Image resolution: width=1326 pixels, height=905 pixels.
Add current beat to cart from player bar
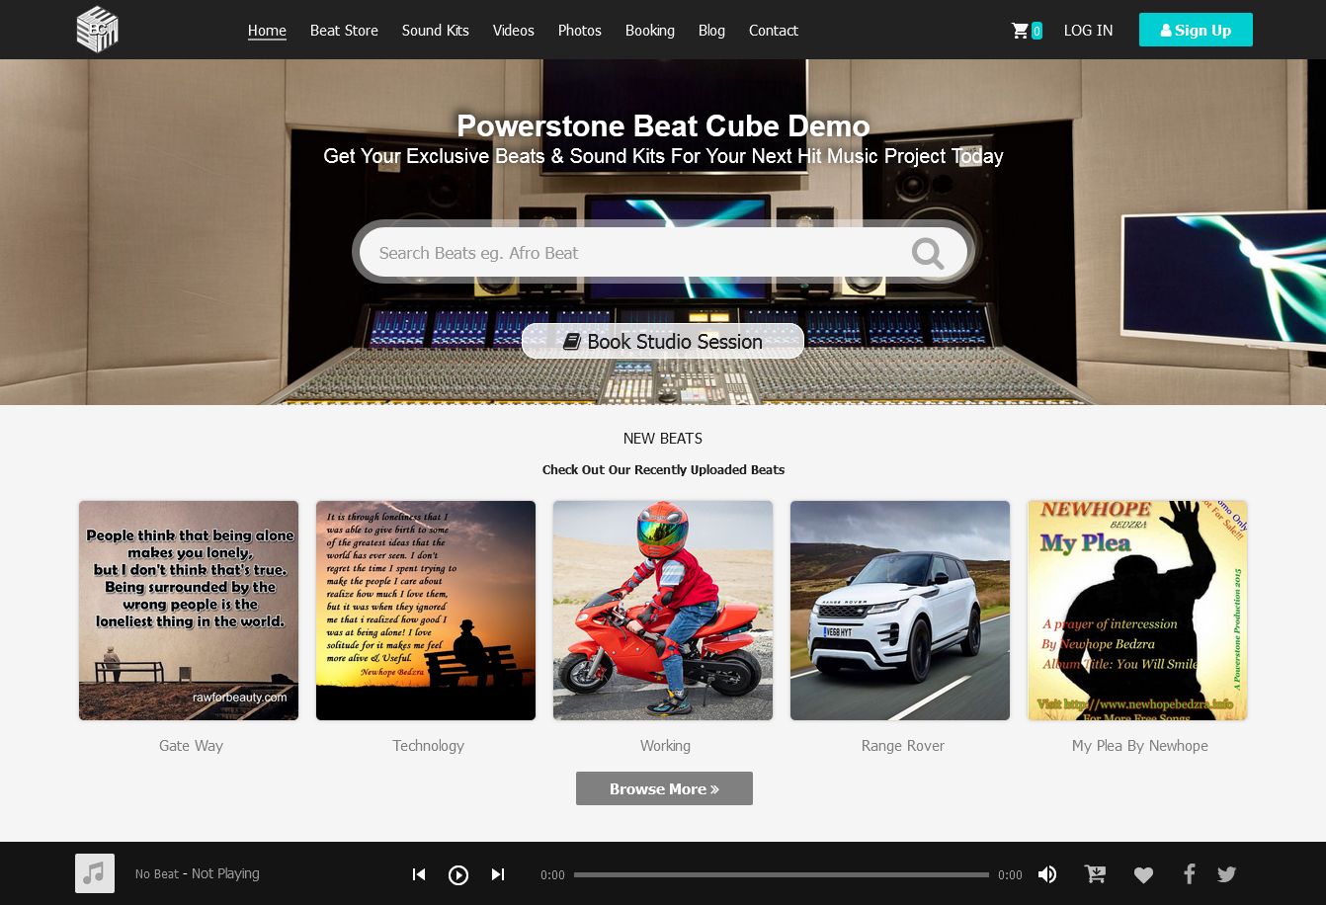click(1095, 874)
